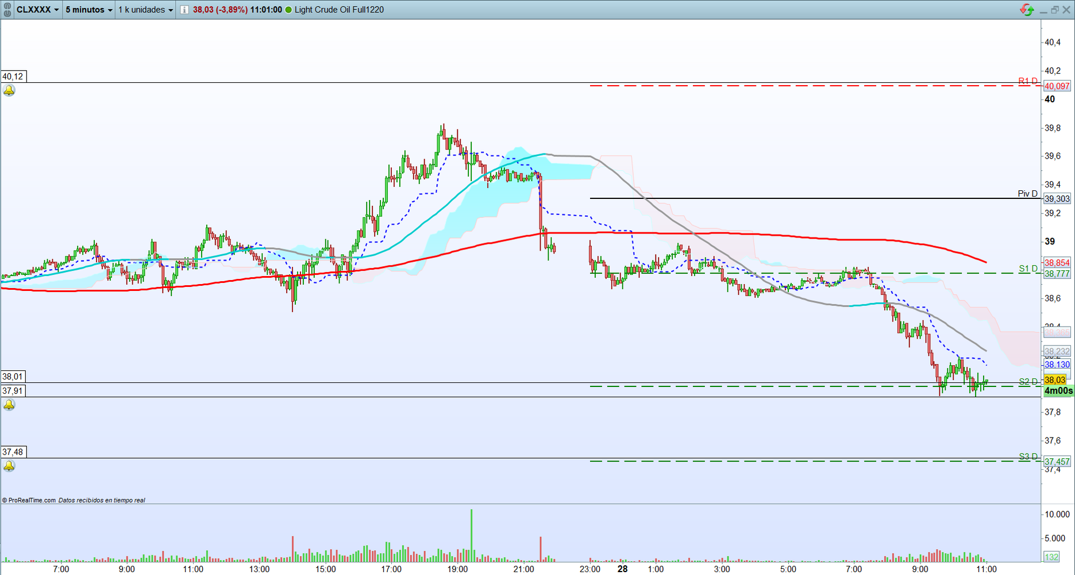Click the 39,6 price axis label
The image size is (1075, 575).
click(1053, 156)
